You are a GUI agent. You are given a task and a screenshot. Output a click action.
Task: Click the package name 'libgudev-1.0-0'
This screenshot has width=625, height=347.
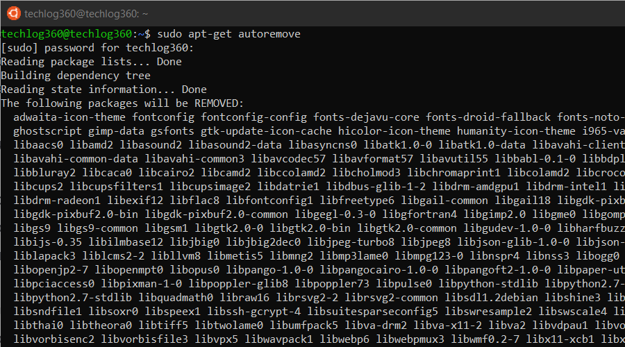[507, 229]
